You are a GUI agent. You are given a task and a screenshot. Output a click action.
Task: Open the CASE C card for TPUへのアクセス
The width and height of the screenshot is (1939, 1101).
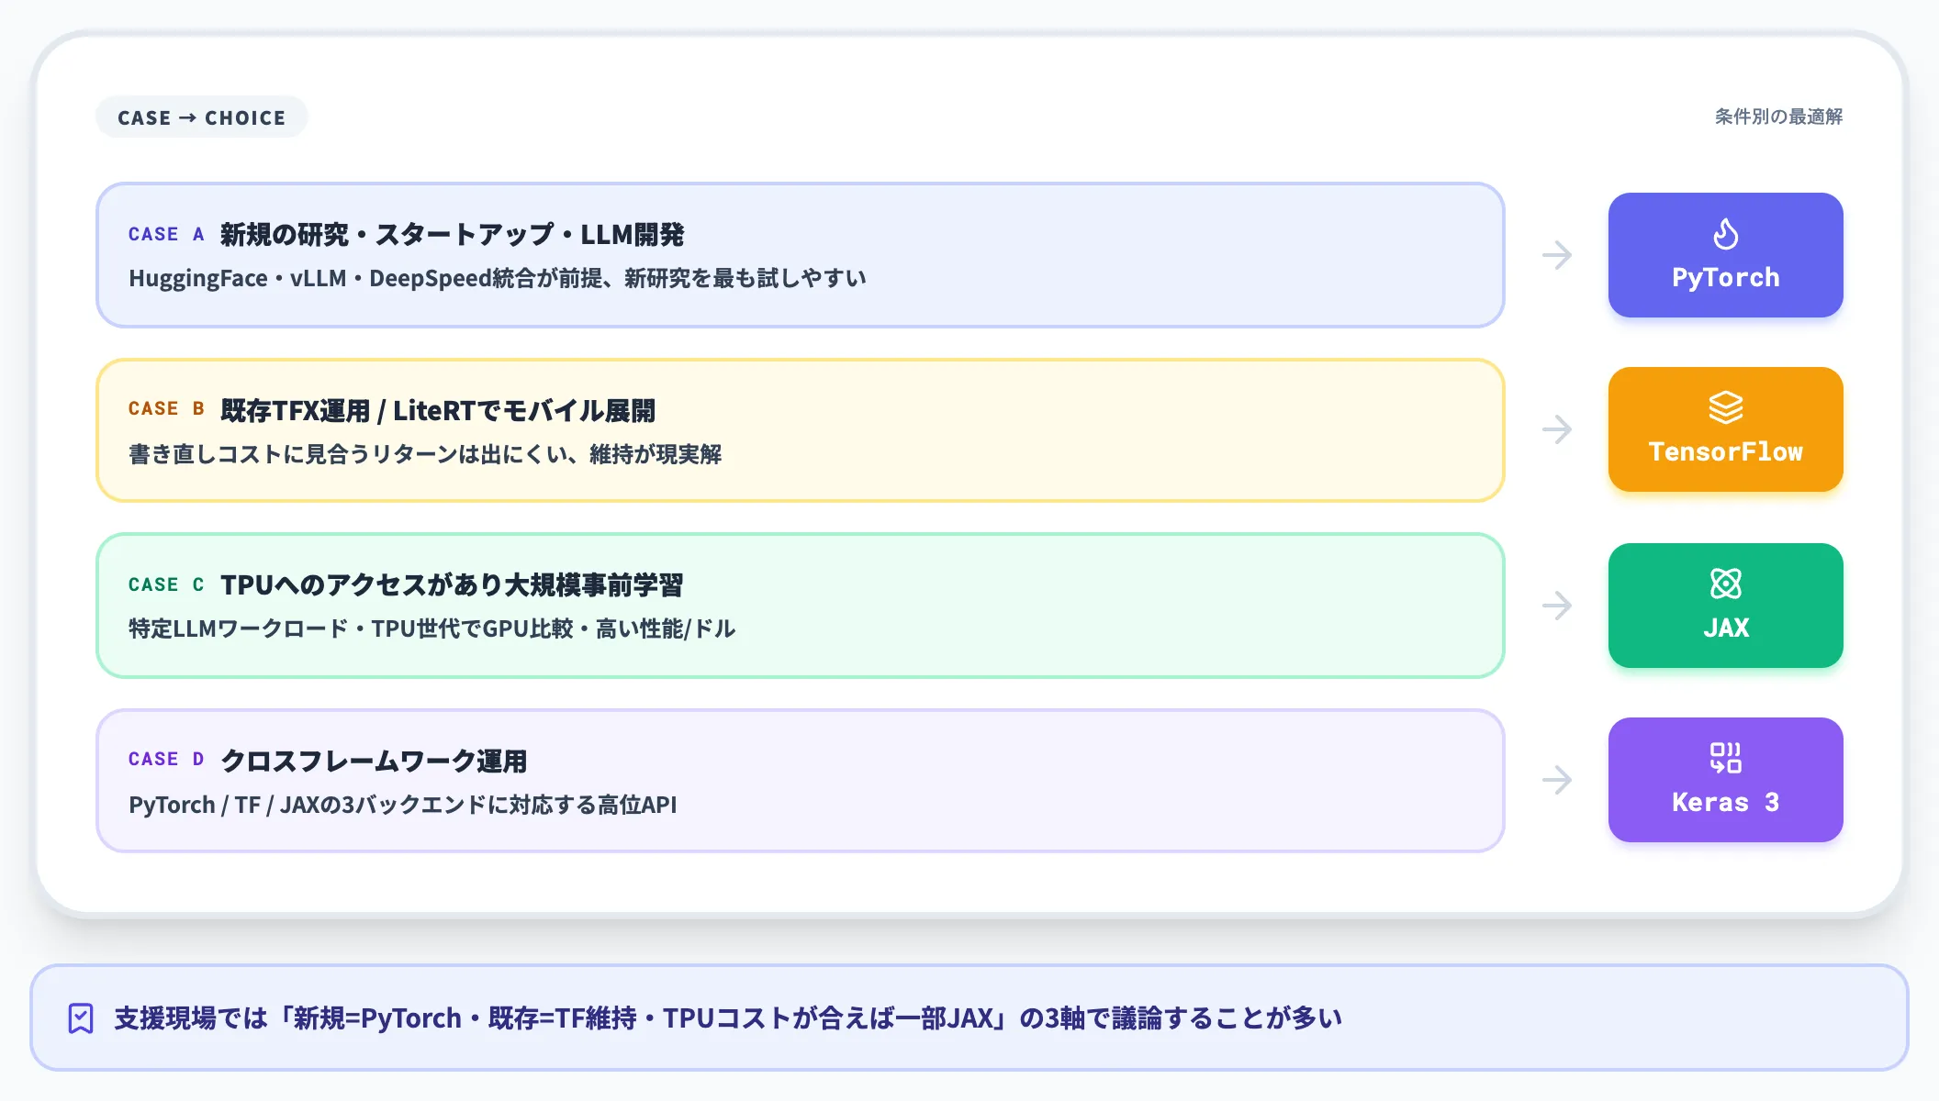800,606
